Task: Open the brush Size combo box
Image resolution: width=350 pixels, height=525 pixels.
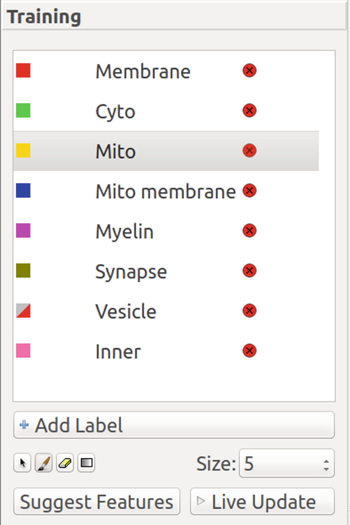Action: click(287, 463)
